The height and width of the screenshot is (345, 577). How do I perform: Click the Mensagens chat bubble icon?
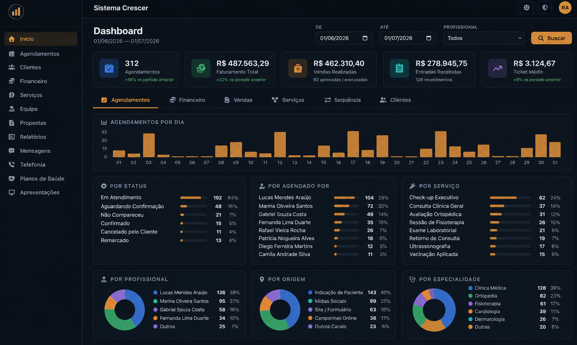tap(12, 151)
